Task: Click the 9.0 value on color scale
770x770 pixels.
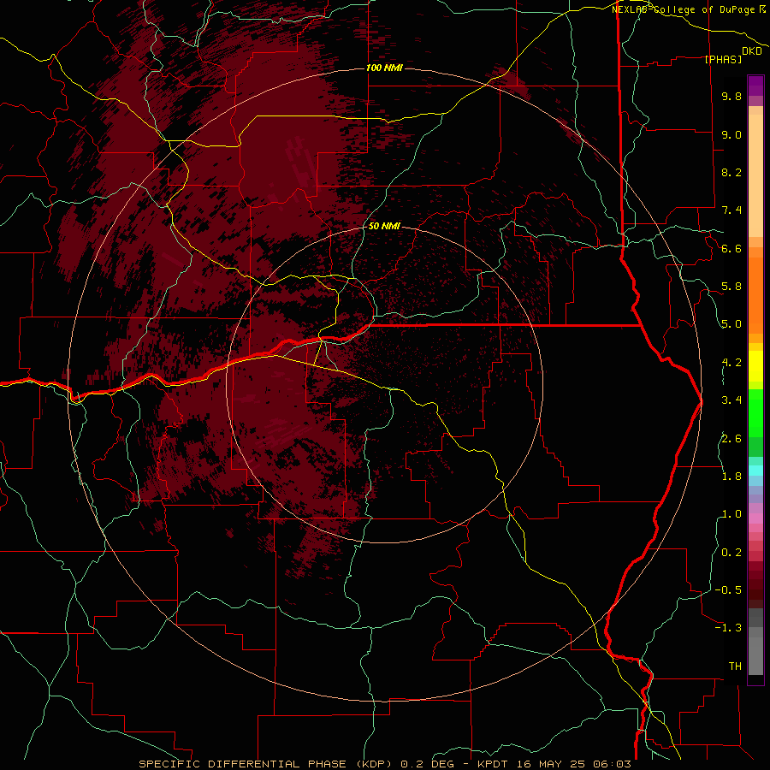Action: [731, 134]
